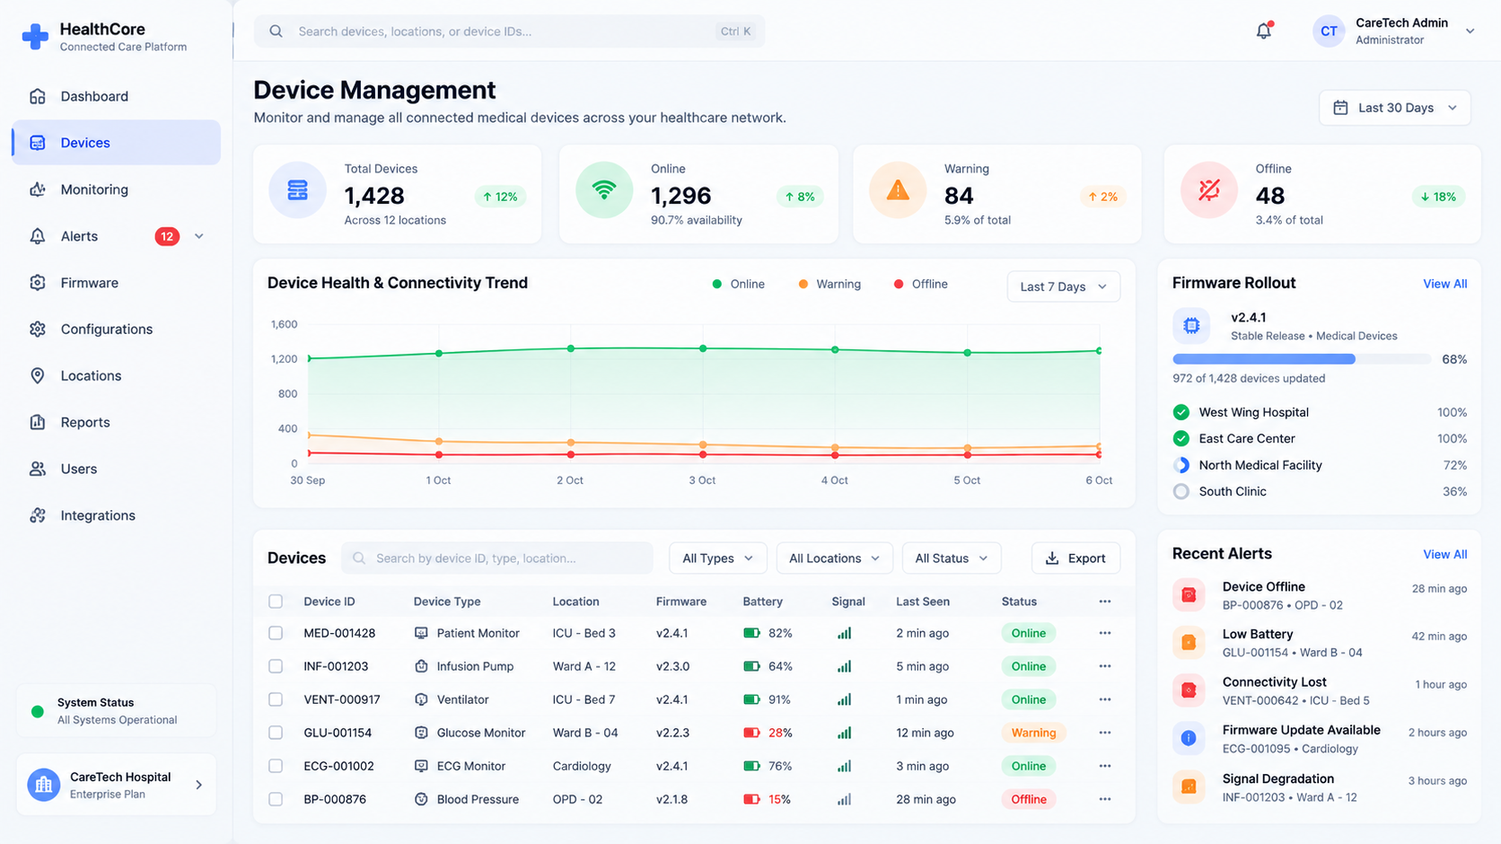This screenshot has width=1501, height=844.
Task: Click the CT user avatar
Action: (1329, 31)
